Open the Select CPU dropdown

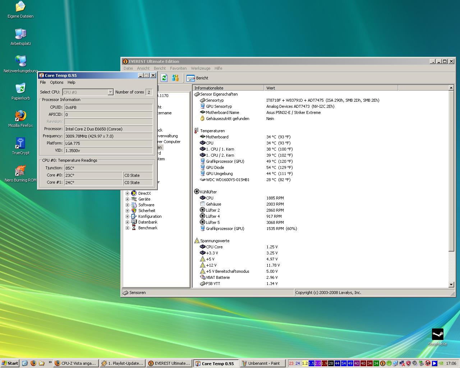110,92
